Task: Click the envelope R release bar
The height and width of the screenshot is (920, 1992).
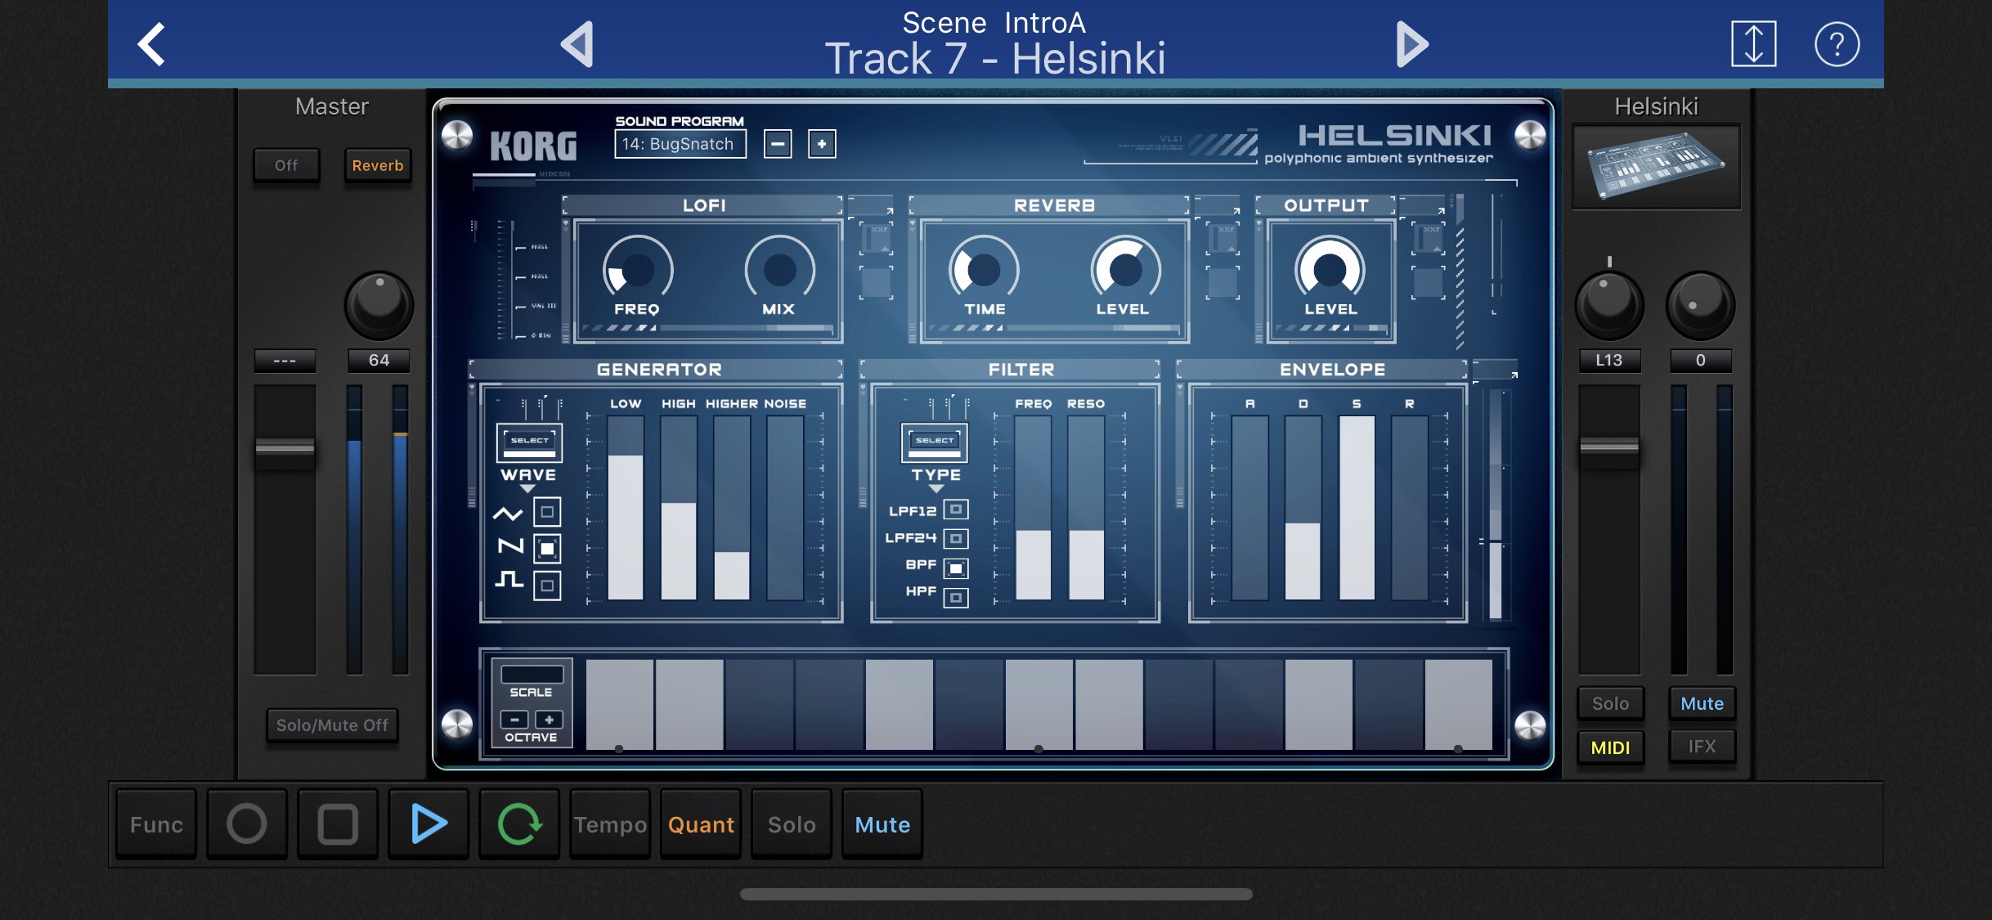Action: [1410, 508]
